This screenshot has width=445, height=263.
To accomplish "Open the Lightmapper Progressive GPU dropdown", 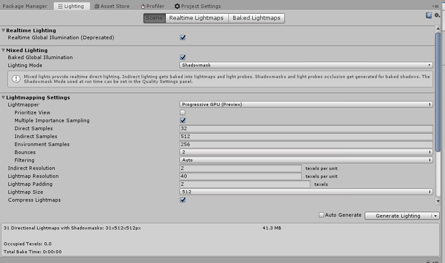I will tap(306, 104).
